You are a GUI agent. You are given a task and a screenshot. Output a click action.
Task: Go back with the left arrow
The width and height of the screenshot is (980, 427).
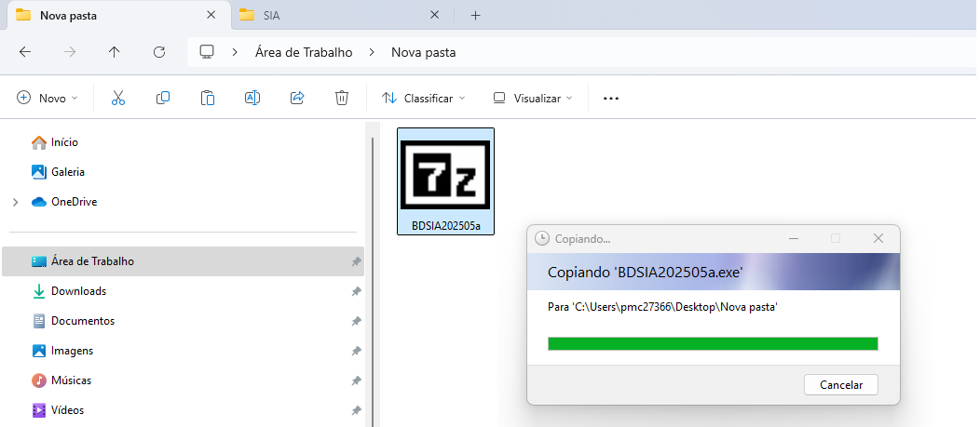pyautogui.click(x=25, y=52)
